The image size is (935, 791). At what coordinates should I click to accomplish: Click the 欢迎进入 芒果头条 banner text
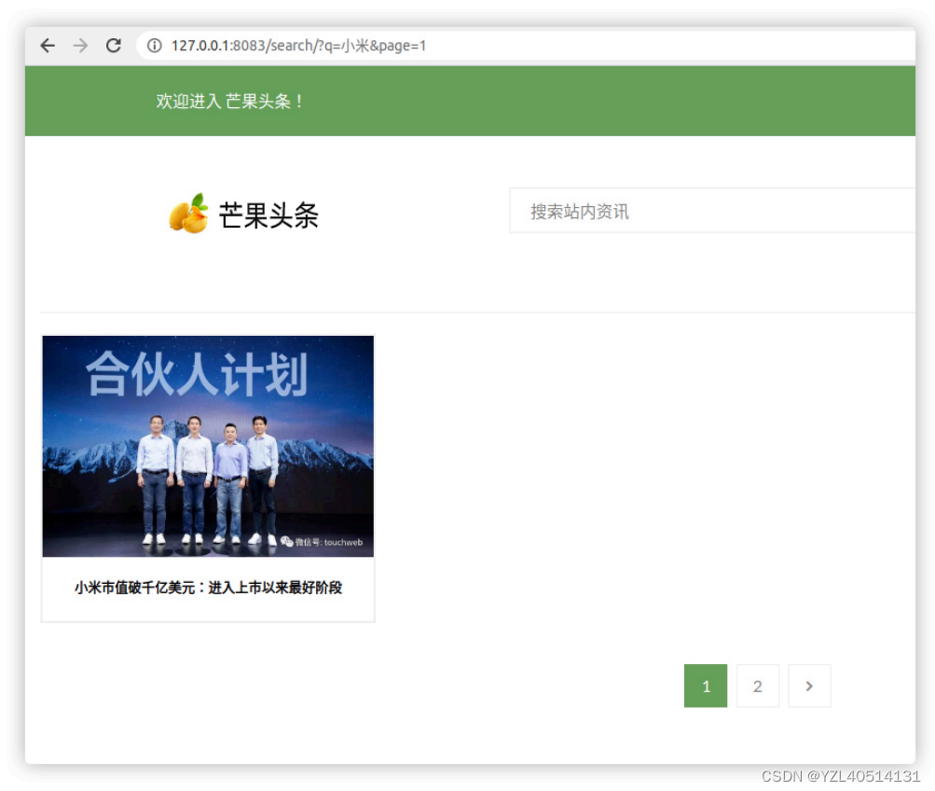tap(230, 102)
